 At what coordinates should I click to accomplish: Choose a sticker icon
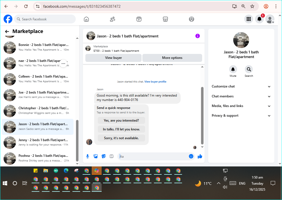coord(104,156)
